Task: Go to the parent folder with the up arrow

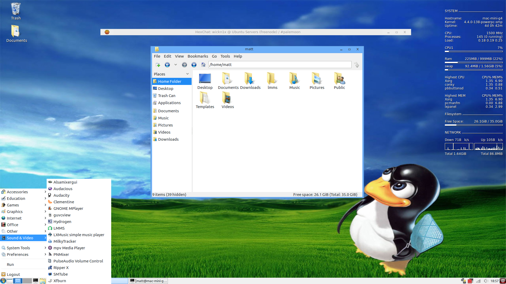Action: point(194,65)
